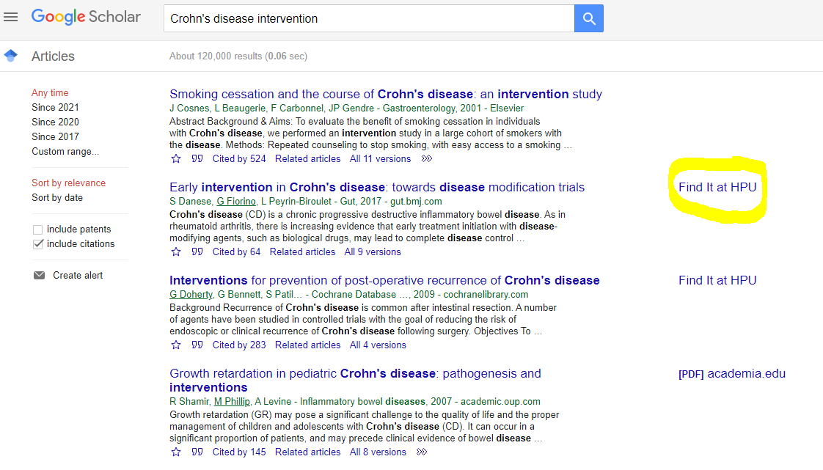Click the envelope icon for Create alert
Screen dimensions: 823x470
[40, 276]
